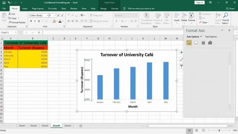
Task: Select the January cell in column A
Action: (11, 52)
